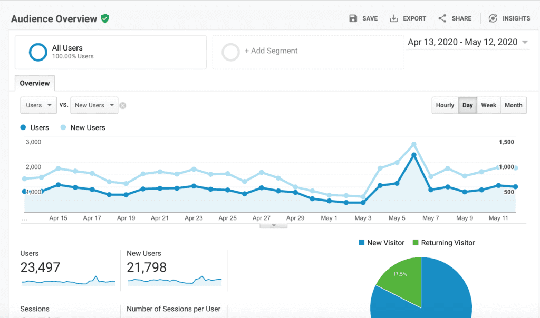Screen dimensions: 540x318
Task: Switch chart granularity to Week
Action: click(x=488, y=105)
